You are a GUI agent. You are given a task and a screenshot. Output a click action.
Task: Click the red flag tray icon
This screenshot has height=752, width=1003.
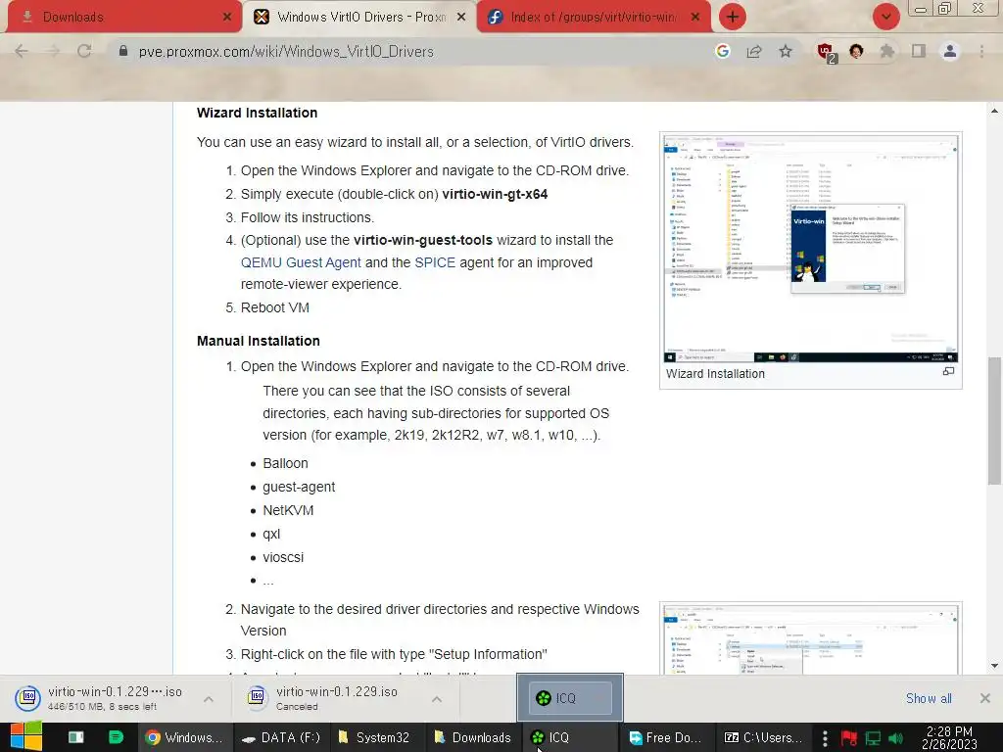849,738
